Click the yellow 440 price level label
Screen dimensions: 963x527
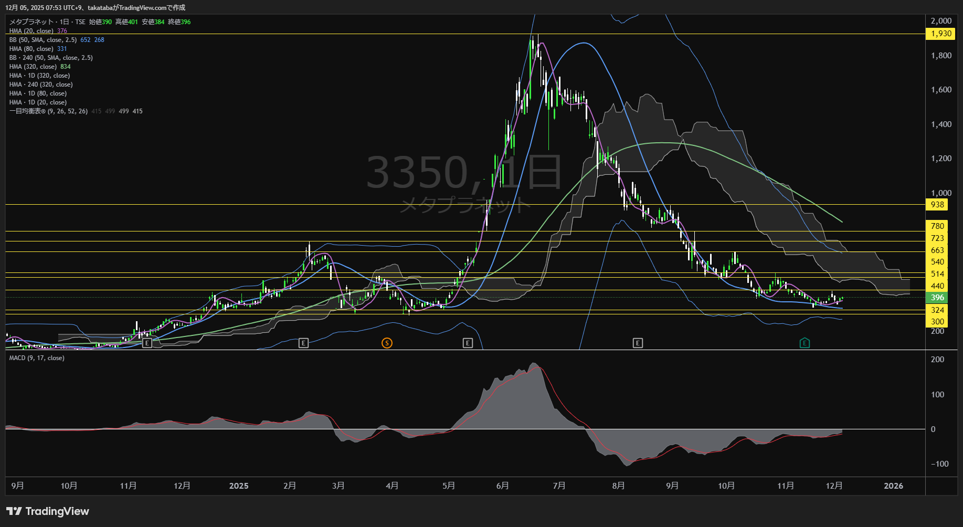[x=937, y=286]
